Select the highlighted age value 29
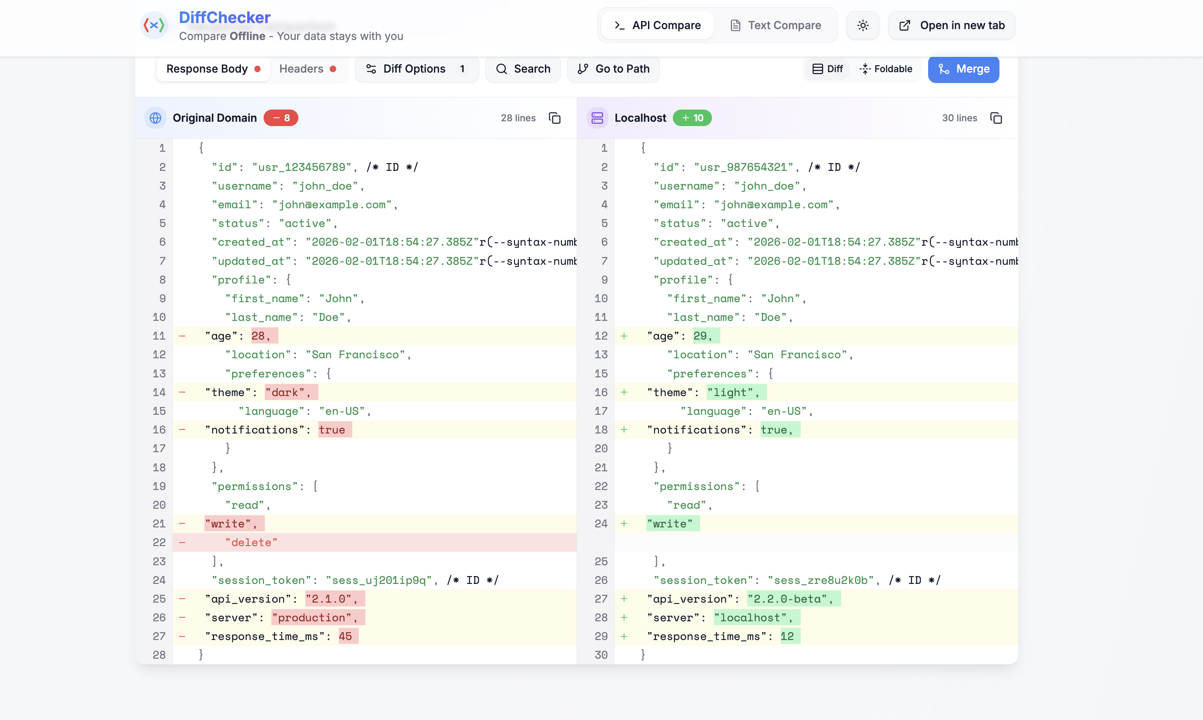This screenshot has height=720, width=1203. (x=705, y=335)
